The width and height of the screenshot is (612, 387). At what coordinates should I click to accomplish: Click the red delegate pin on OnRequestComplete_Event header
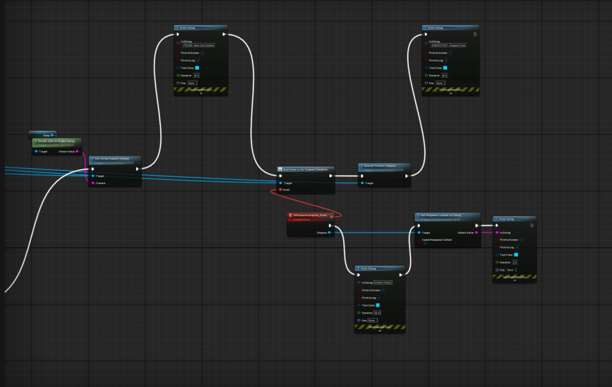[332, 216]
